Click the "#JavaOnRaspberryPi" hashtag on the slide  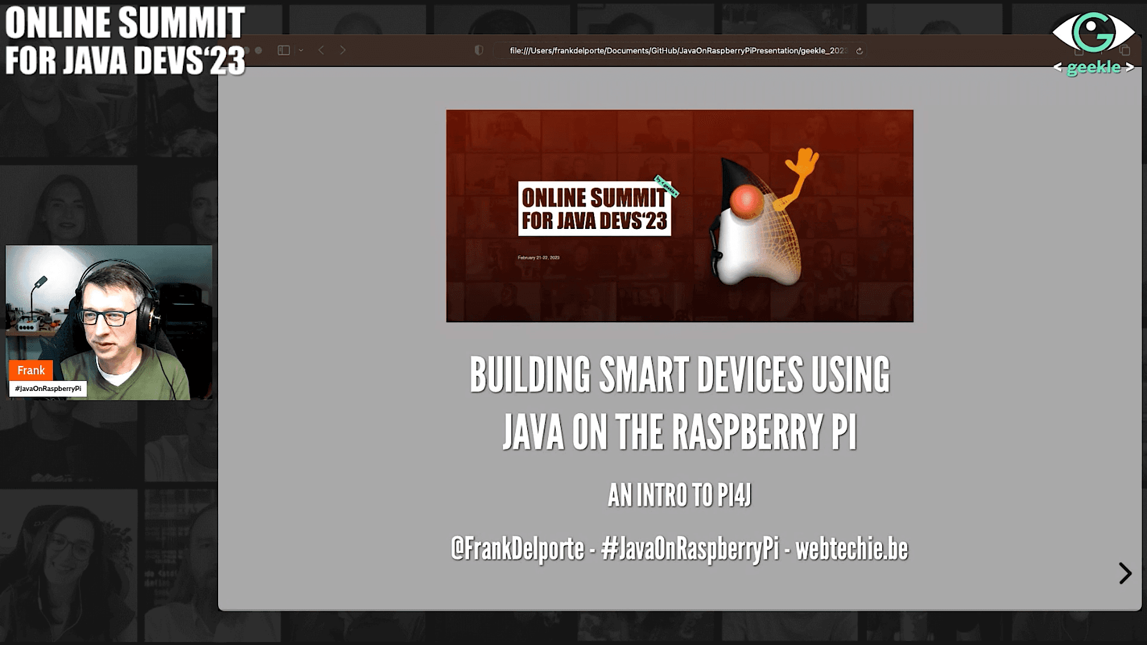click(690, 549)
